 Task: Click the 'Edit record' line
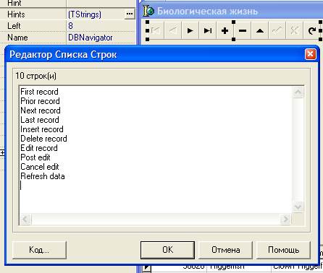39,148
